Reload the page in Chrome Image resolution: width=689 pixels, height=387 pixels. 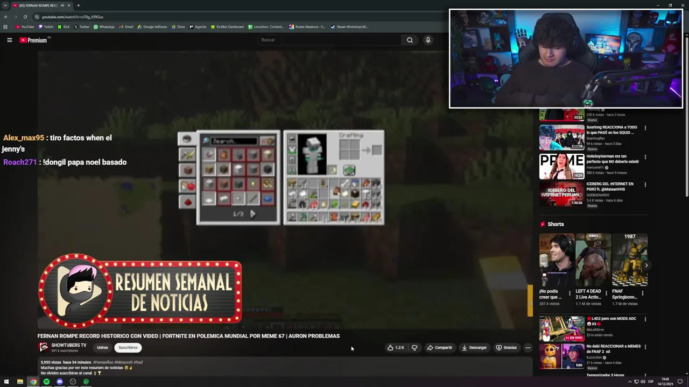[25, 17]
